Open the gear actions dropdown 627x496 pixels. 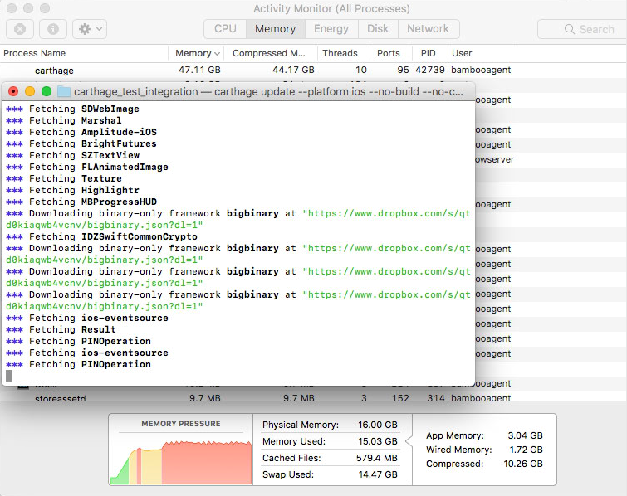[x=90, y=29]
